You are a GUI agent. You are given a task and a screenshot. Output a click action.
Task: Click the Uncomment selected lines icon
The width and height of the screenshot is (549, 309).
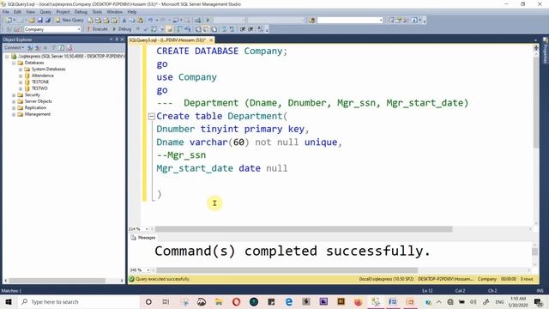(232, 29)
